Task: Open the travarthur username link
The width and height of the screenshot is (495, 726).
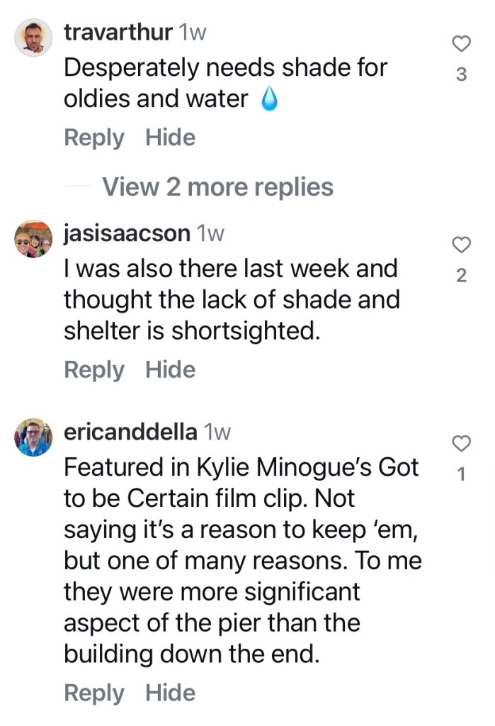Action: pyautogui.click(x=118, y=32)
